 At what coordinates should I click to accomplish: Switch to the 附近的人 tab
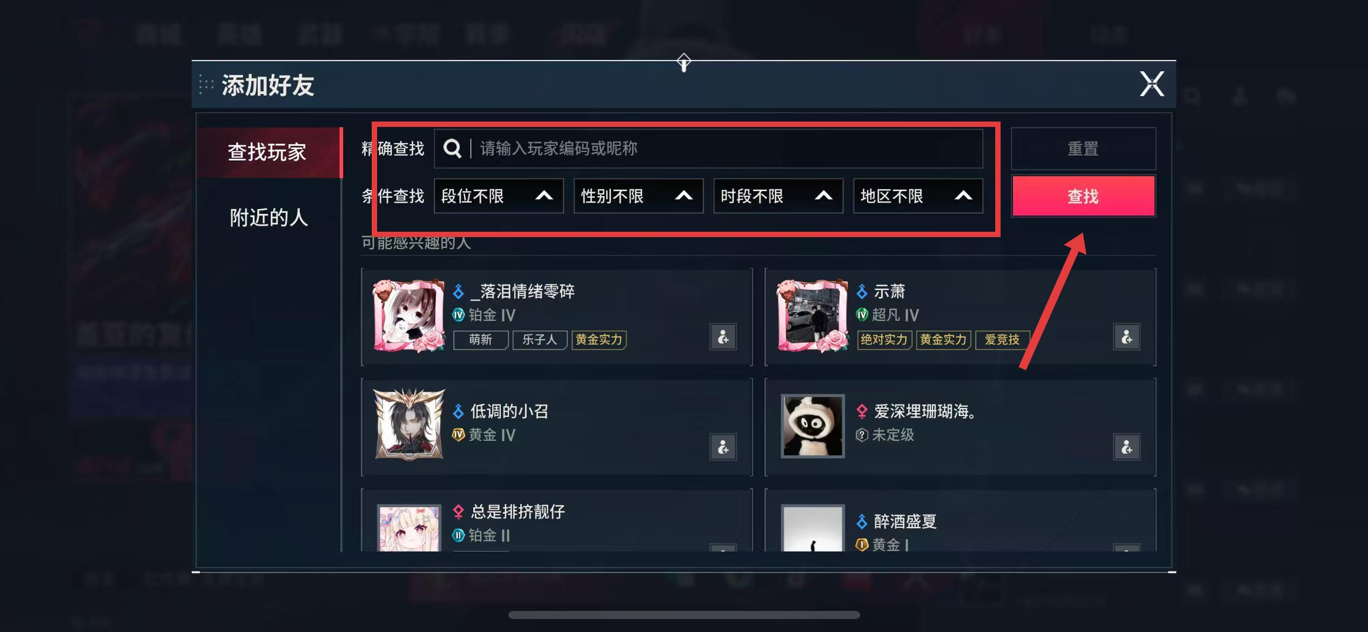[x=269, y=218]
